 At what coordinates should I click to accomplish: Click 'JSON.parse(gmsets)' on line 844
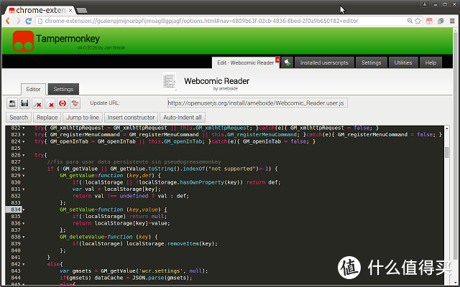pyautogui.click(x=161, y=278)
